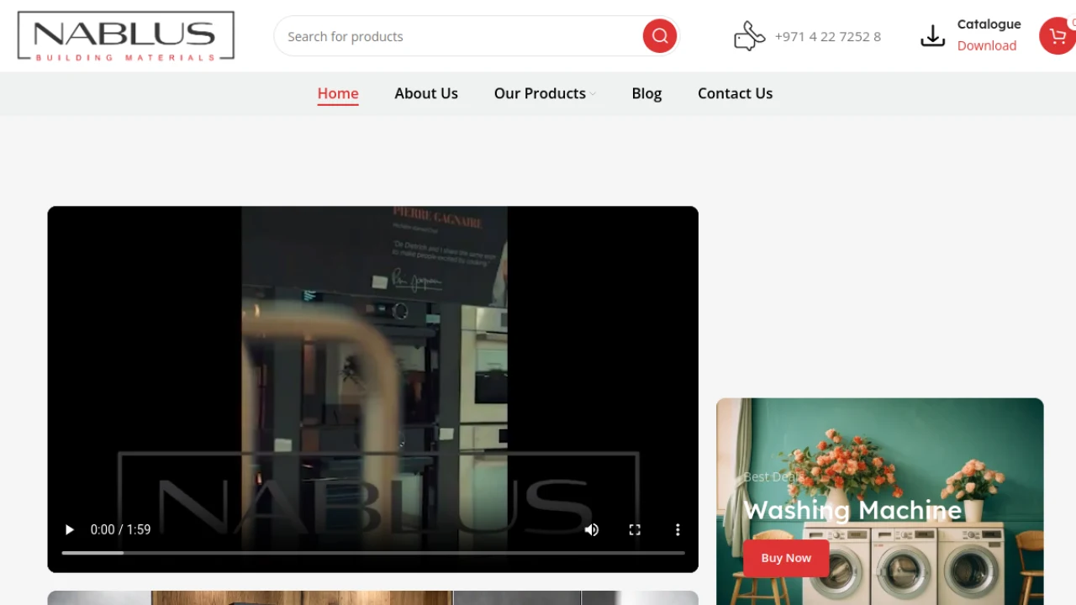Mute the video with speaker icon

point(592,529)
